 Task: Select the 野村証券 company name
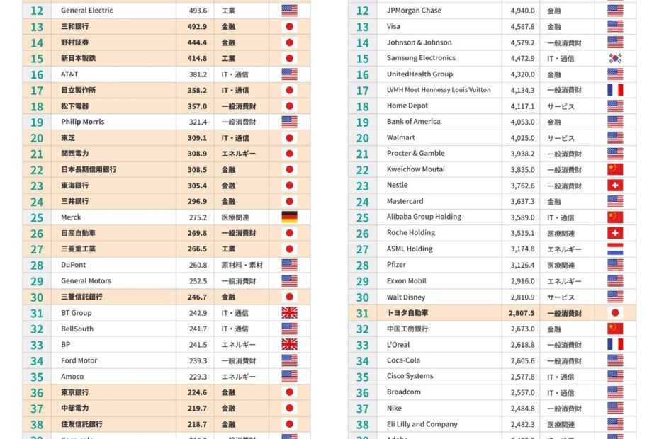click(x=75, y=42)
